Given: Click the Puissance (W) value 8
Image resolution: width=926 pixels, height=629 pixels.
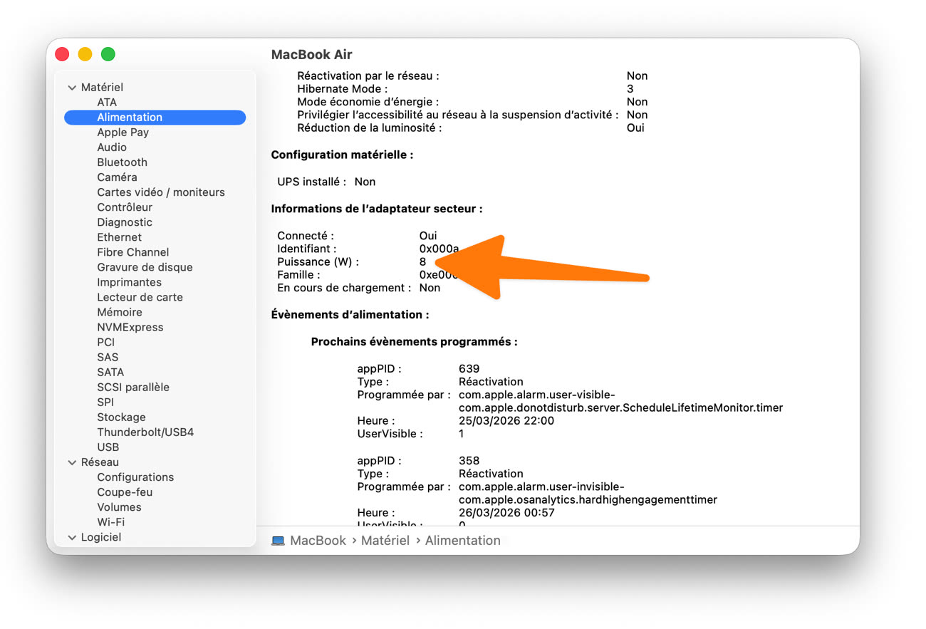Looking at the screenshot, I should click(422, 262).
